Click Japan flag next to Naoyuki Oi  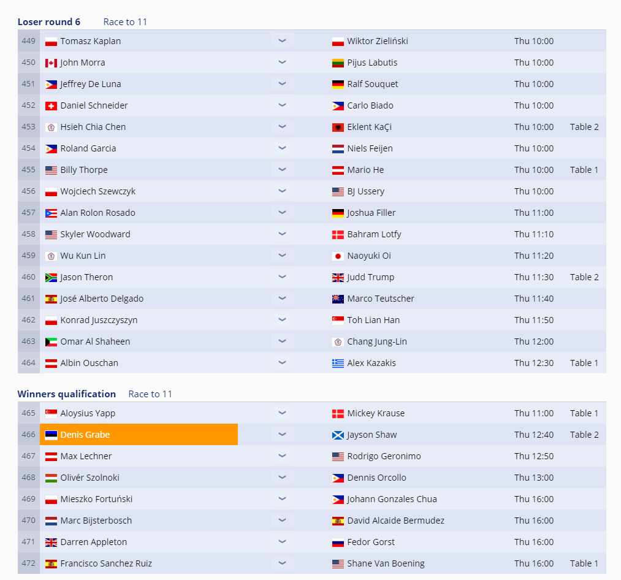tap(338, 256)
